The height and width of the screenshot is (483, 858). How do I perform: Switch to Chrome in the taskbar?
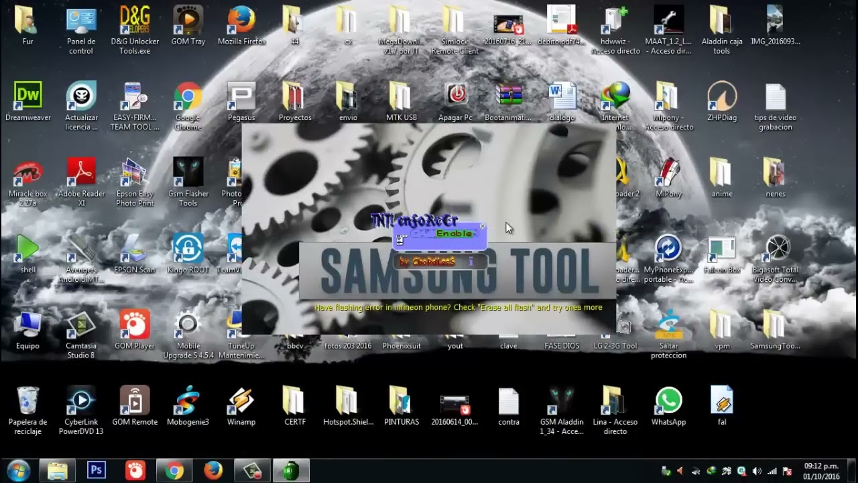(174, 470)
